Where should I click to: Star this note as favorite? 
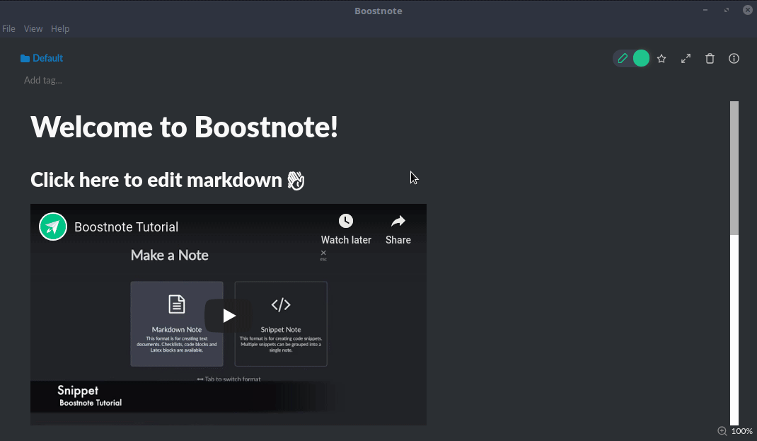[661, 59]
